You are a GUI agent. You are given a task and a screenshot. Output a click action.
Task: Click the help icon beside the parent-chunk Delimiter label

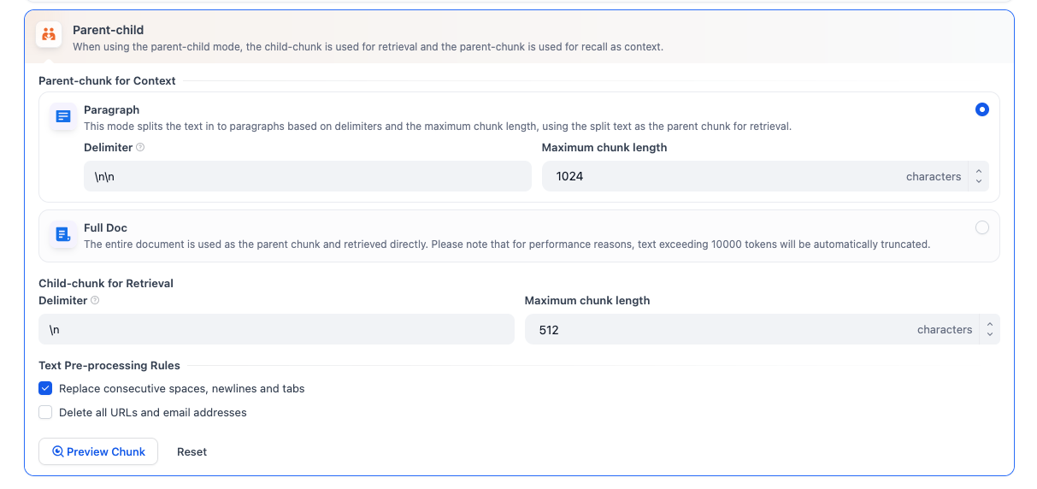[140, 147]
